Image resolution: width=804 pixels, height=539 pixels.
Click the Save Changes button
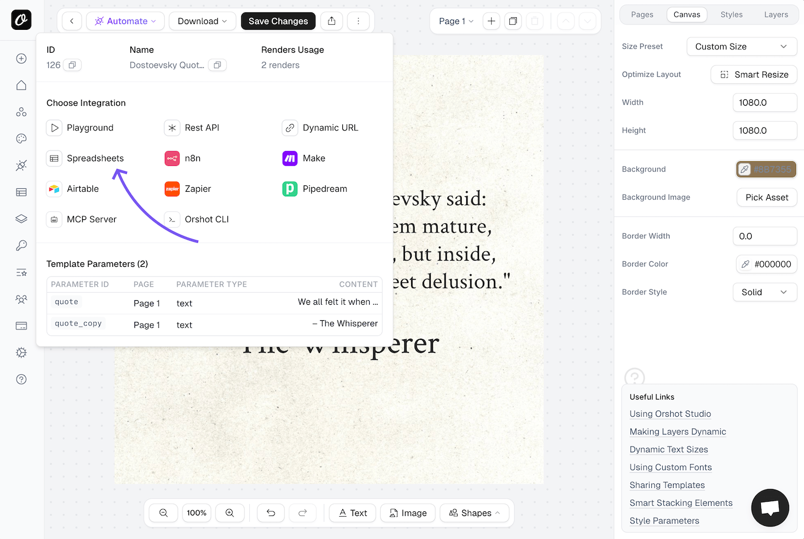pos(278,21)
